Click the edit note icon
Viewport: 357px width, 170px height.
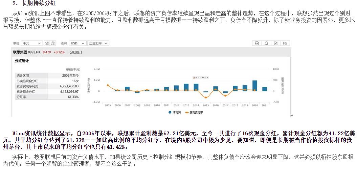[275, 43]
